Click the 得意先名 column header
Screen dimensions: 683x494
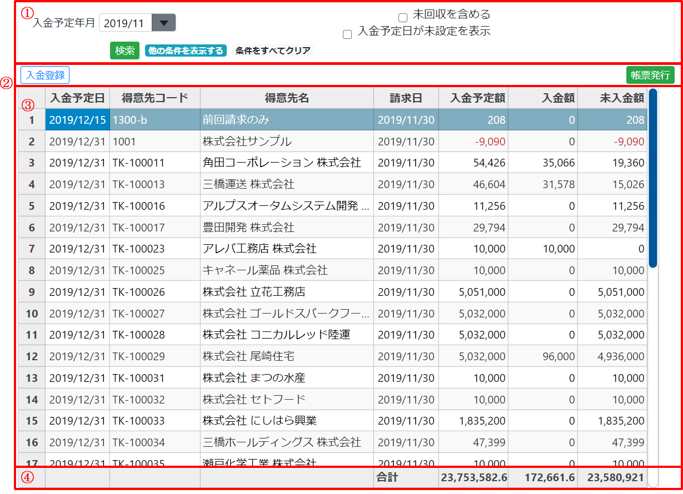click(x=287, y=98)
